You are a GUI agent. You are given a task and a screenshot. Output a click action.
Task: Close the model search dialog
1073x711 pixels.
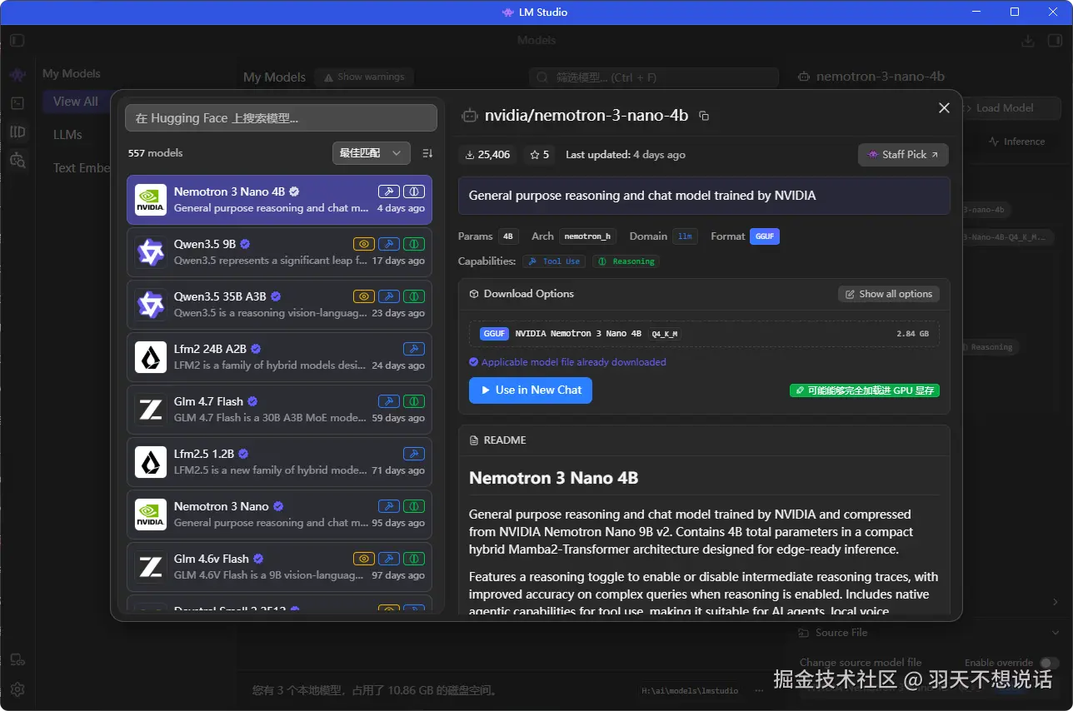(944, 108)
